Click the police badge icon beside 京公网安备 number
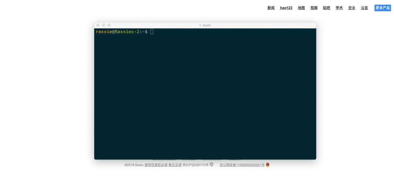 click(267, 164)
